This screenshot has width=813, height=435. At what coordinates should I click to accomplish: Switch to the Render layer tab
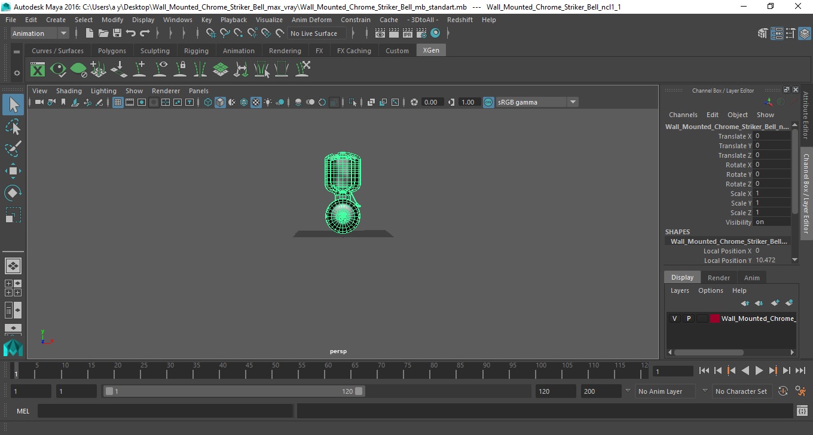(719, 278)
